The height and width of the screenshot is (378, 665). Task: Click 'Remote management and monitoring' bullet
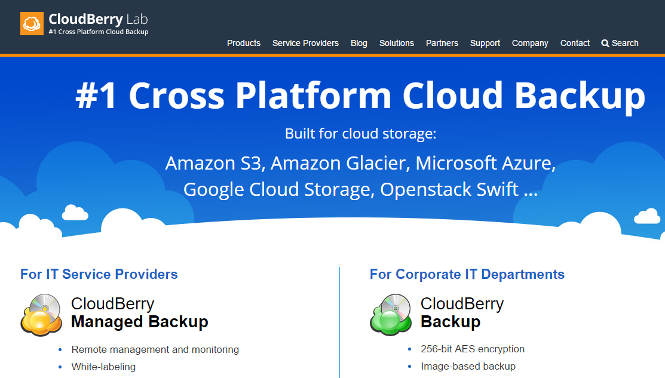(155, 349)
